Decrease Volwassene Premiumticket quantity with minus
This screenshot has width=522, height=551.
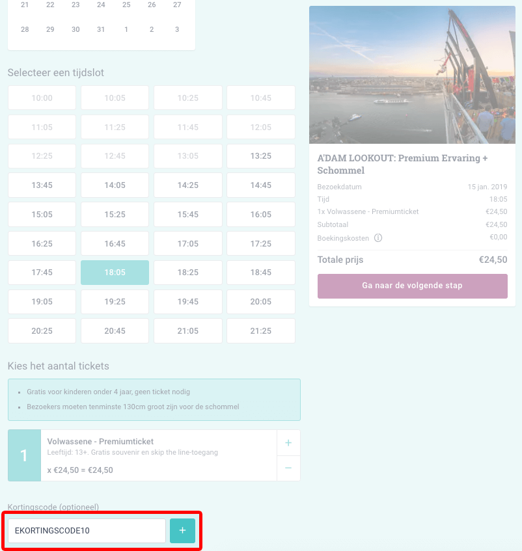(x=288, y=468)
